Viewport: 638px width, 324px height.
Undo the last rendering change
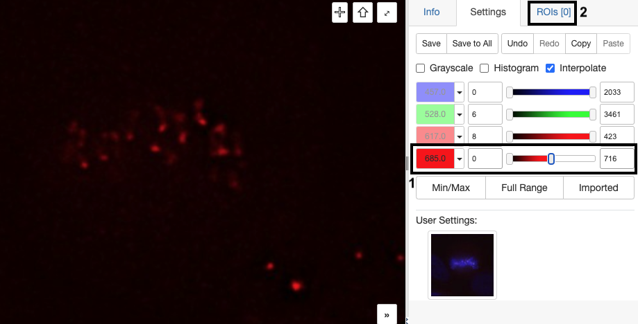tap(517, 44)
